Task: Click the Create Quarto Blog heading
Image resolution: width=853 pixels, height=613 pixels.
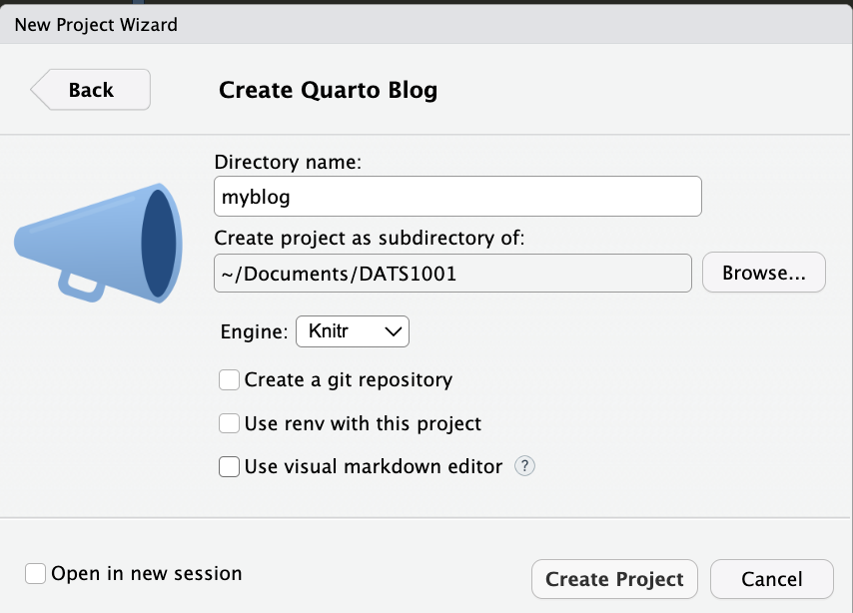Action: [x=328, y=91]
